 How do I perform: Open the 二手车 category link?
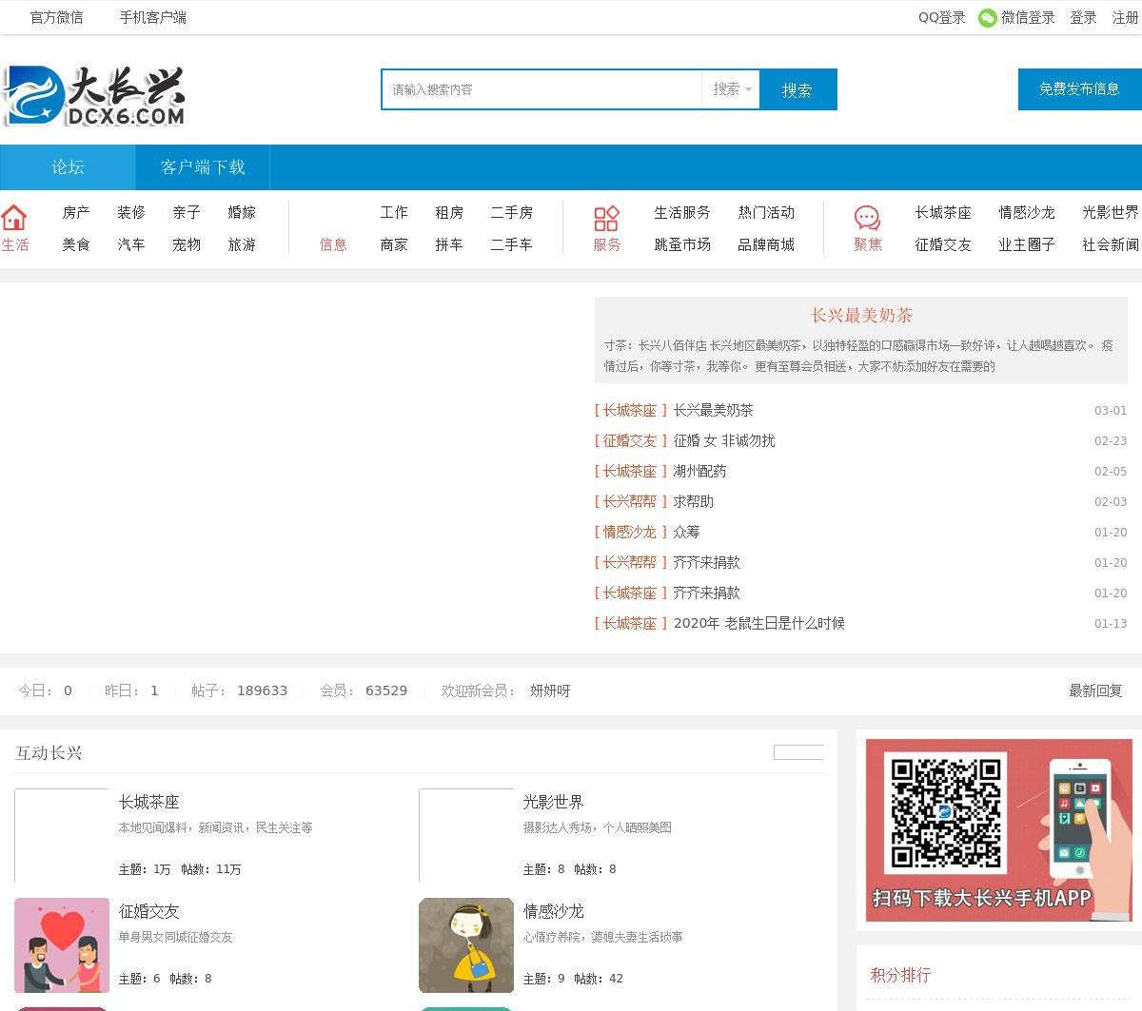coord(511,244)
